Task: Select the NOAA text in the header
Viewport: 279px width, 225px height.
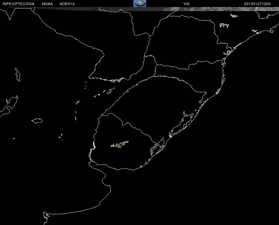Action: point(47,4)
